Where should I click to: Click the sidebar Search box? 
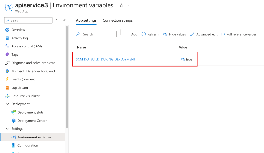[28, 20]
